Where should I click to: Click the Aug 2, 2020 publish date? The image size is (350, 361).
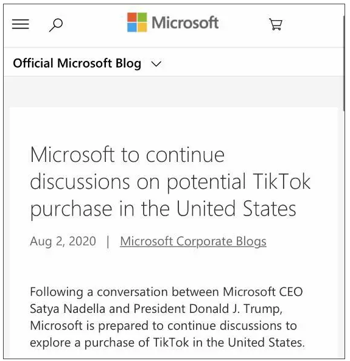click(x=63, y=241)
